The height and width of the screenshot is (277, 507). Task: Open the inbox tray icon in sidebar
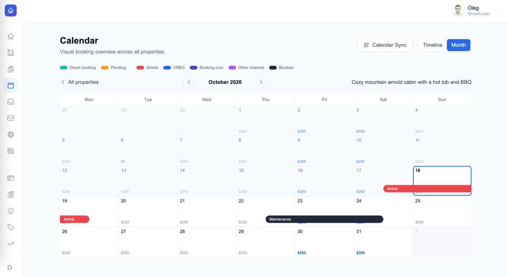pos(11,102)
